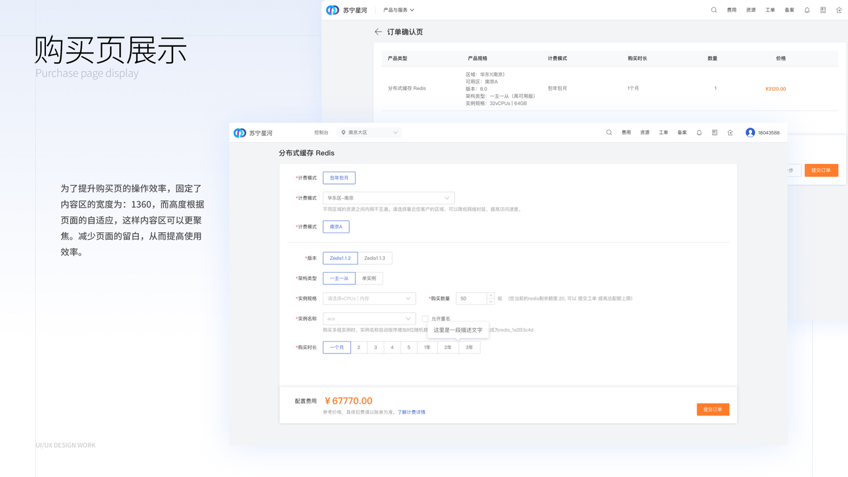This screenshot has width=848, height=477.
Task: Open the 了解计费详情 link
Action: coord(412,412)
